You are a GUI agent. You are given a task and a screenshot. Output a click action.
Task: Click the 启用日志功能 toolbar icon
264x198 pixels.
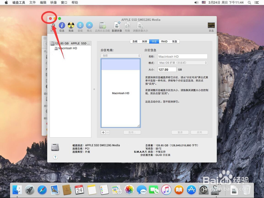click(x=102, y=26)
